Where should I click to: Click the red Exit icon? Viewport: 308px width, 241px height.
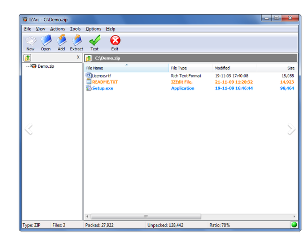click(x=115, y=40)
